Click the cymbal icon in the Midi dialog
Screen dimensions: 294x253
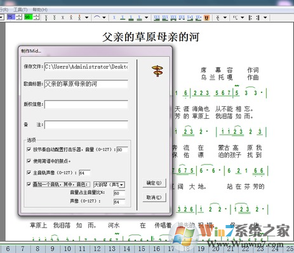[157, 71]
